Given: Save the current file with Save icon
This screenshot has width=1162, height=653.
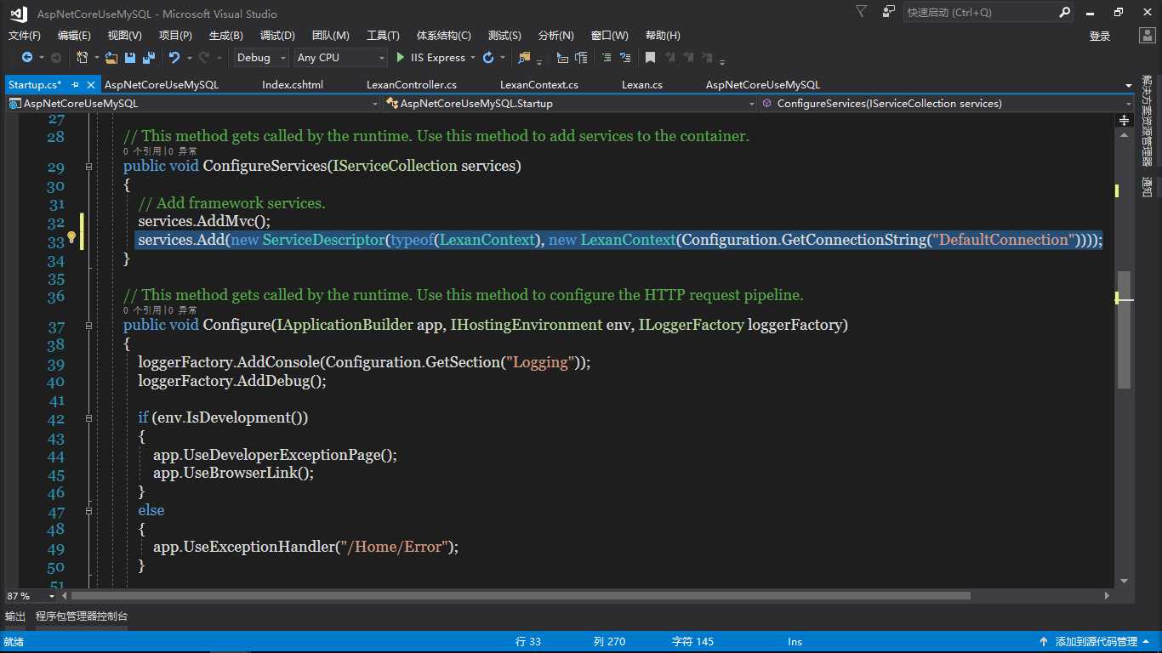Looking at the screenshot, I should [x=130, y=58].
